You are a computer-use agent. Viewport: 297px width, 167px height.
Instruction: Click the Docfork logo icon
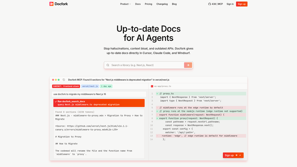[x=52, y=4]
